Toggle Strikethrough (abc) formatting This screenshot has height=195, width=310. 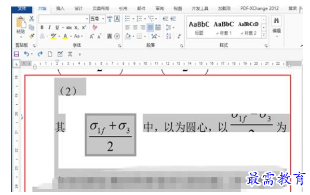point(69,27)
